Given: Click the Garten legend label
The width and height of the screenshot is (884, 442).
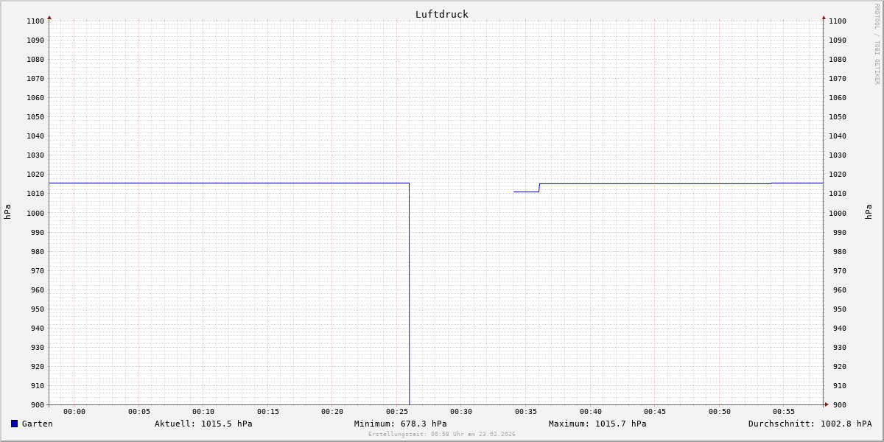Looking at the screenshot, I should [37, 424].
